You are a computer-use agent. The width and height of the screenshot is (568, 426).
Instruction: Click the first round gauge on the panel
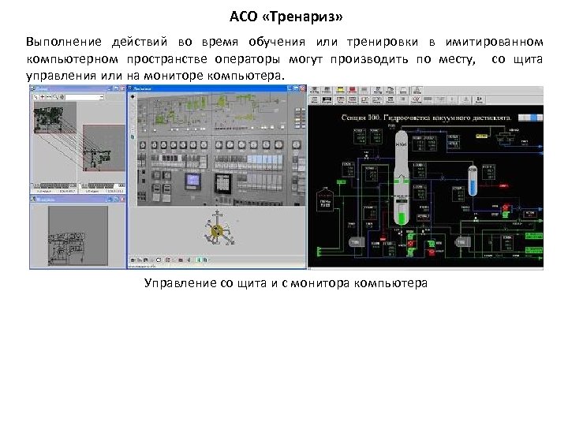coord(143,145)
